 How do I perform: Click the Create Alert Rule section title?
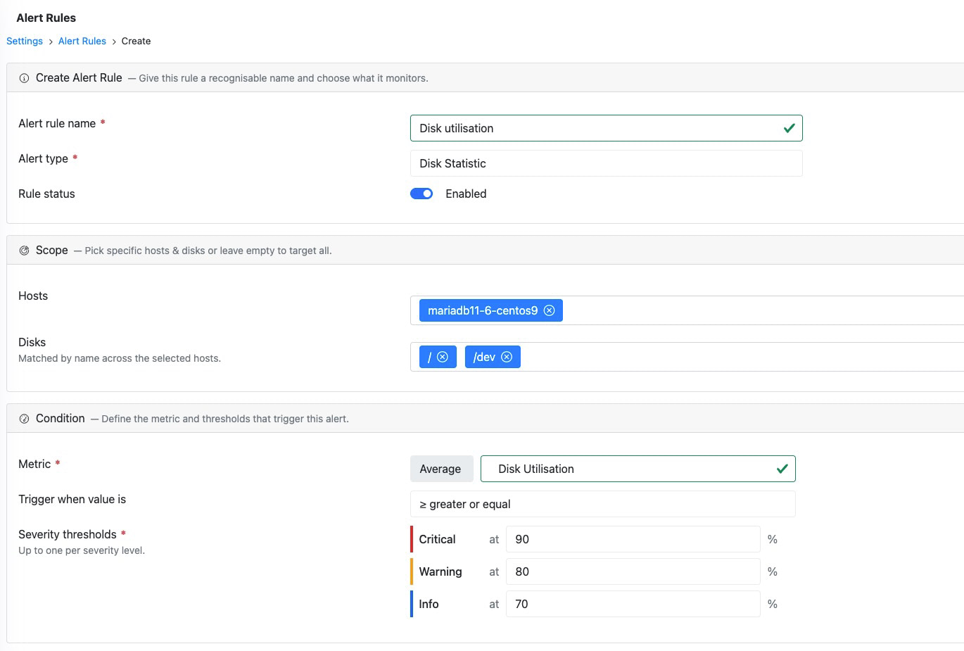point(79,77)
